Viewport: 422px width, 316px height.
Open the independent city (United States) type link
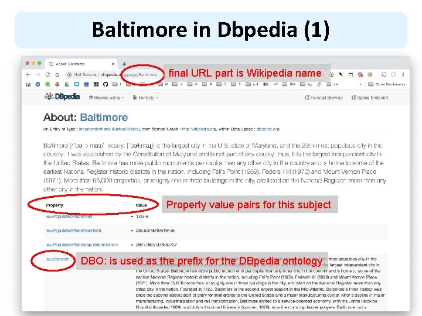click(109, 129)
